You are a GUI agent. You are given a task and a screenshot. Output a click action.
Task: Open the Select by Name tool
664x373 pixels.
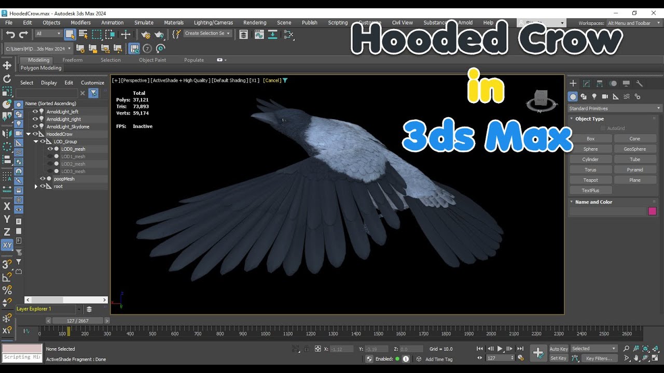click(83, 34)
